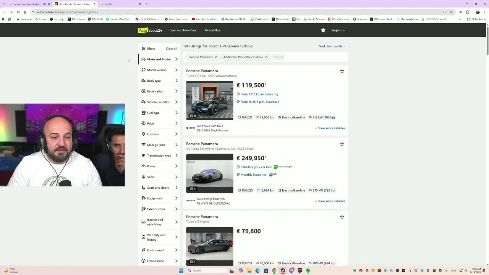Open the Mileage (km) filter section

(159, 145)
